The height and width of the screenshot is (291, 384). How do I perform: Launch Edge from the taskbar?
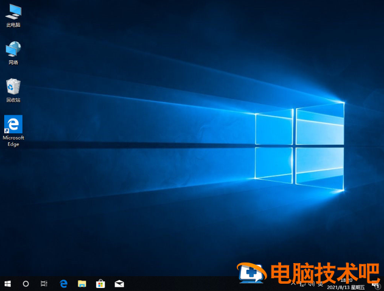pyautogui.click(x=63, y=284)
